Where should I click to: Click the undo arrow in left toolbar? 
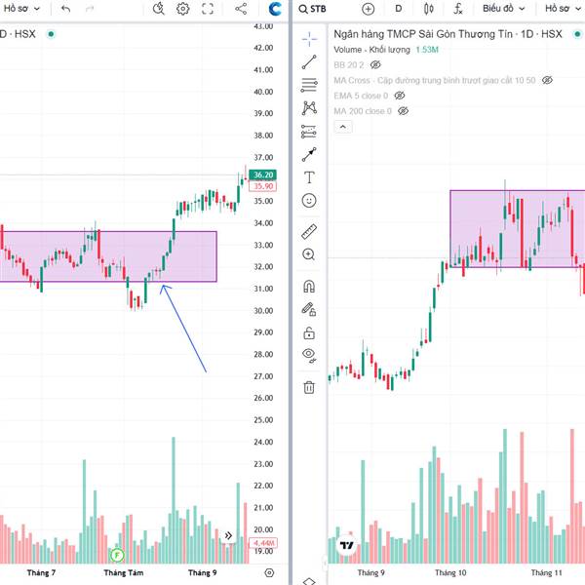point(65,9)
